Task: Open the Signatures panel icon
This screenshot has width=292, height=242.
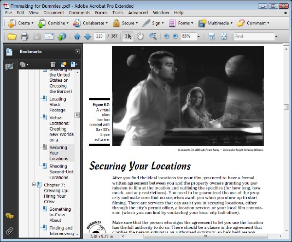Action: click(x=9, y=67)
